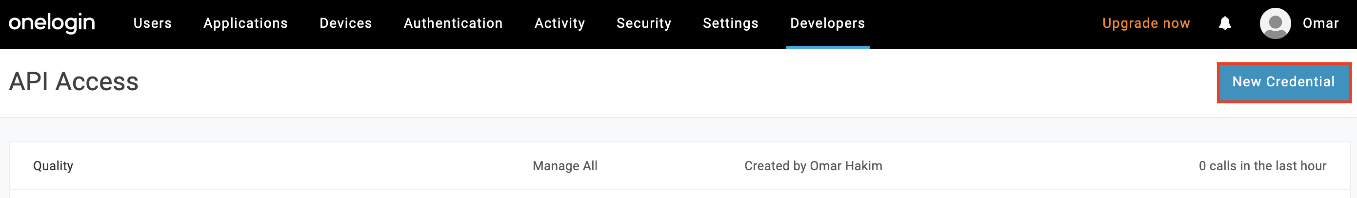1357x198 pixels.
Task: Open the Applications menu
Action: tap(245, 23)
